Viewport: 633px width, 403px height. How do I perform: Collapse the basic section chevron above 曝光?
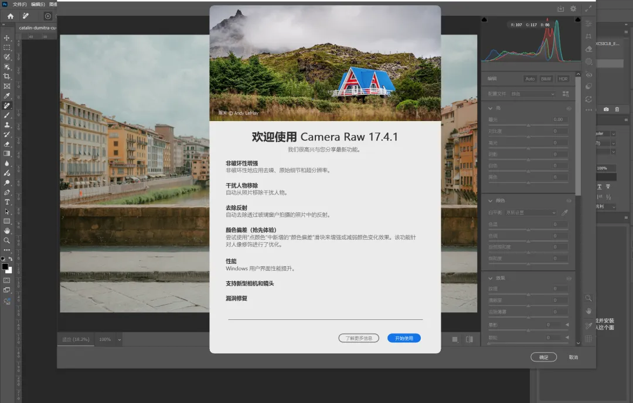point(491,108)
